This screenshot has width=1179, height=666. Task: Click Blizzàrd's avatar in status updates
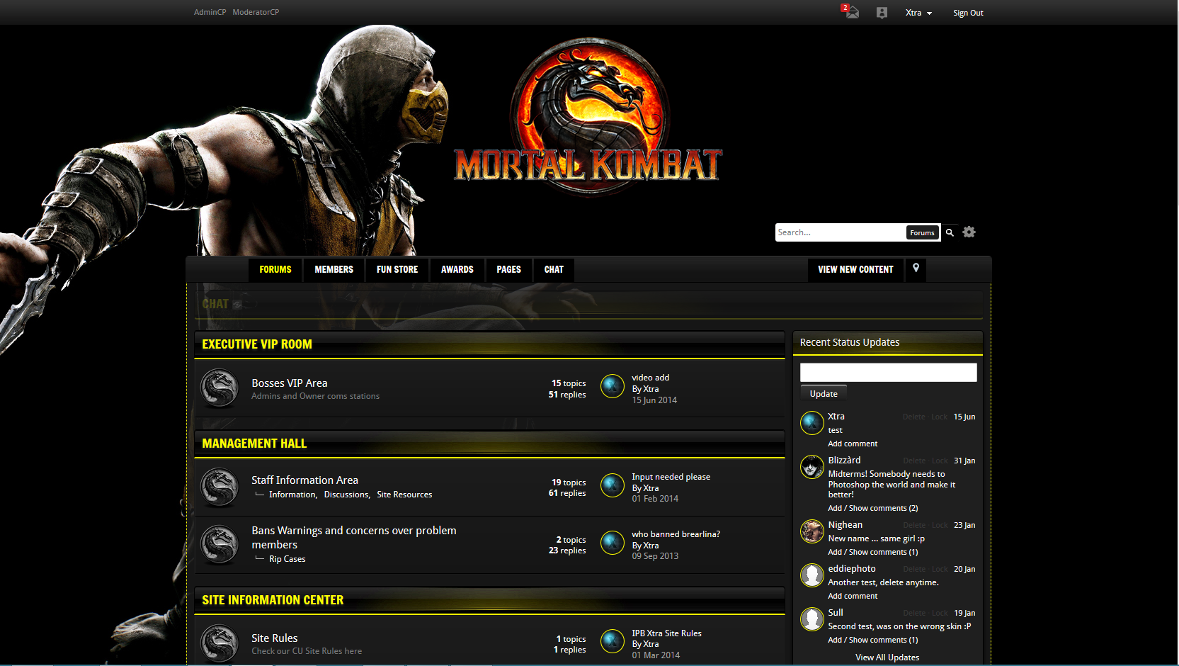coord(812,467)
